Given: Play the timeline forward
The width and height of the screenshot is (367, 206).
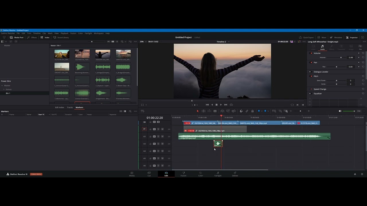Looking at the screenshot, I should coord(221,105).
